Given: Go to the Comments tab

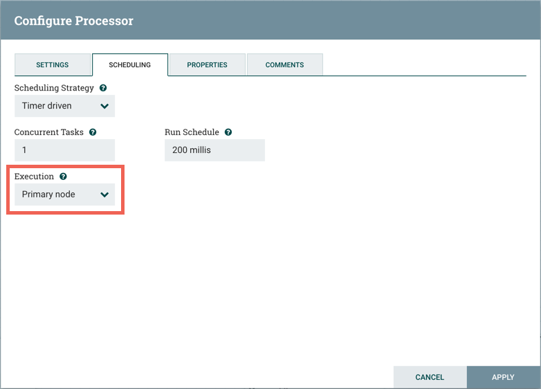Looking at the screenshot, I should [x=284, y=64].
